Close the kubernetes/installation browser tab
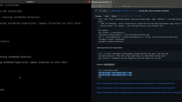 coord(111,2)
